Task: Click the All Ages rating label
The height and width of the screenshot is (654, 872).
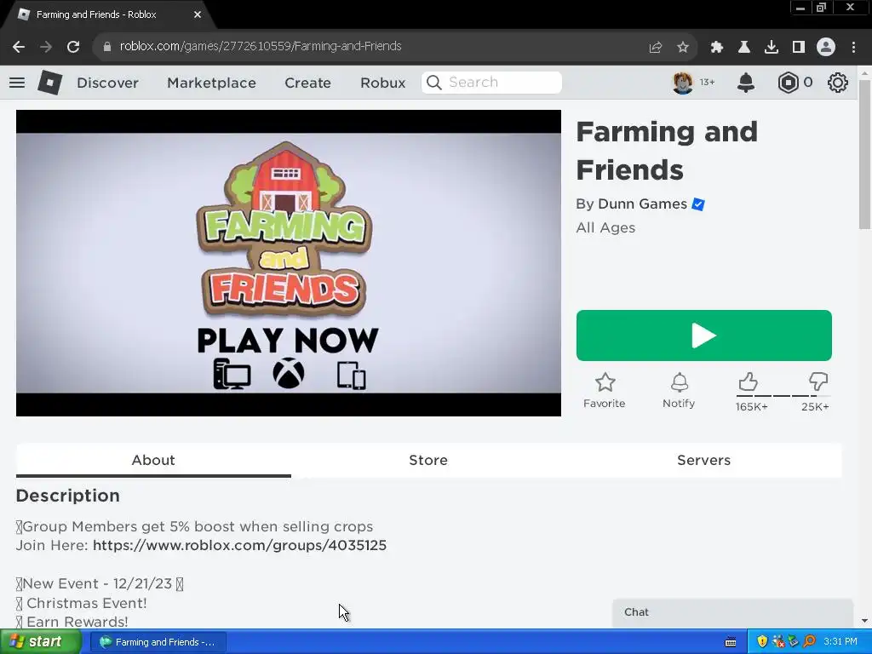Action: (x=605, y=228)
